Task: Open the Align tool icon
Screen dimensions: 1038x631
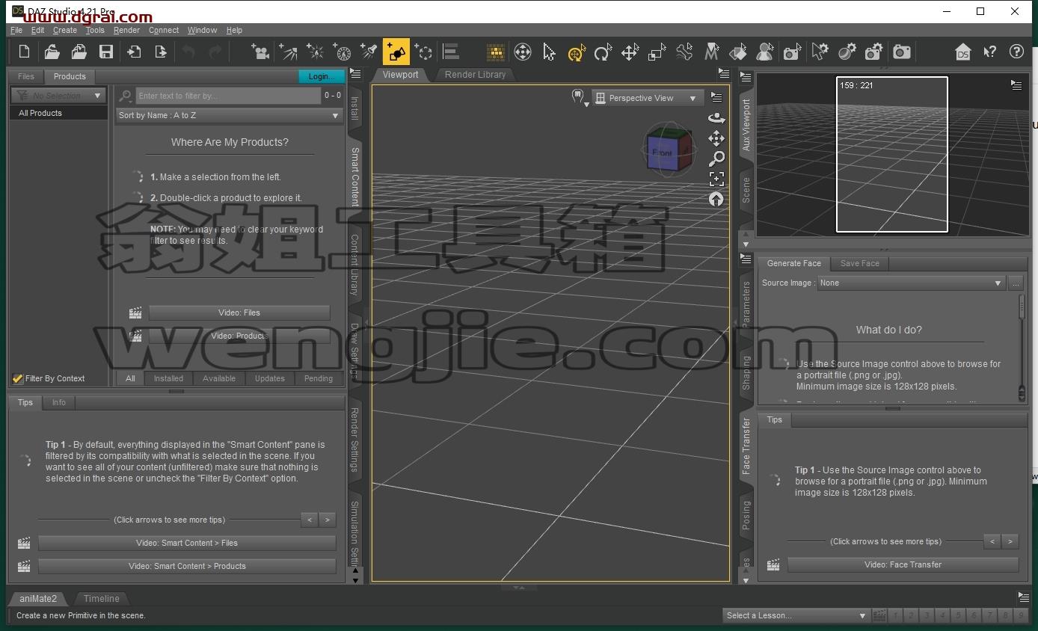Action: (x=451, y=52)
